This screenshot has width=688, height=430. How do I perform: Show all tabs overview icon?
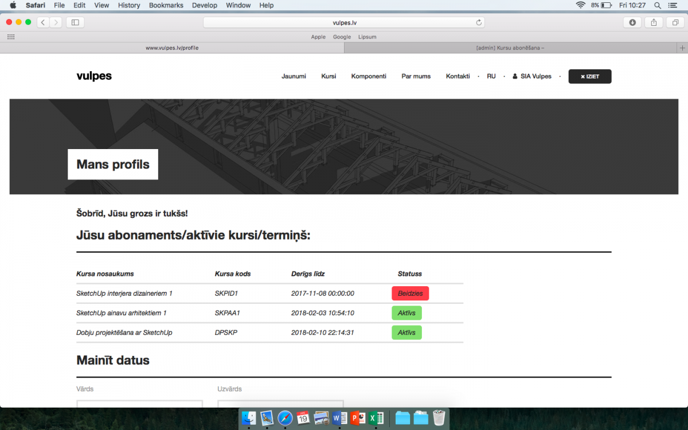click(x=675, y=22)
